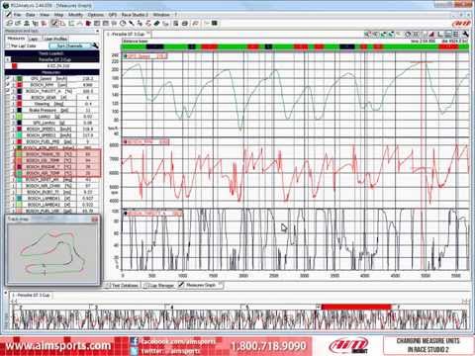Open the Modify menu

point(75,15)
